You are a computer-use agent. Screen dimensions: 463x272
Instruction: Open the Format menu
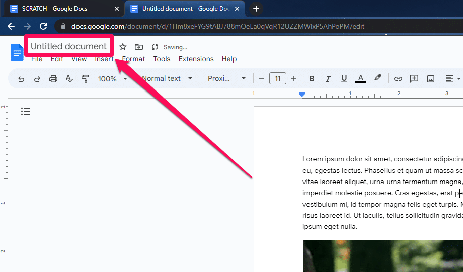coord(133,59)
